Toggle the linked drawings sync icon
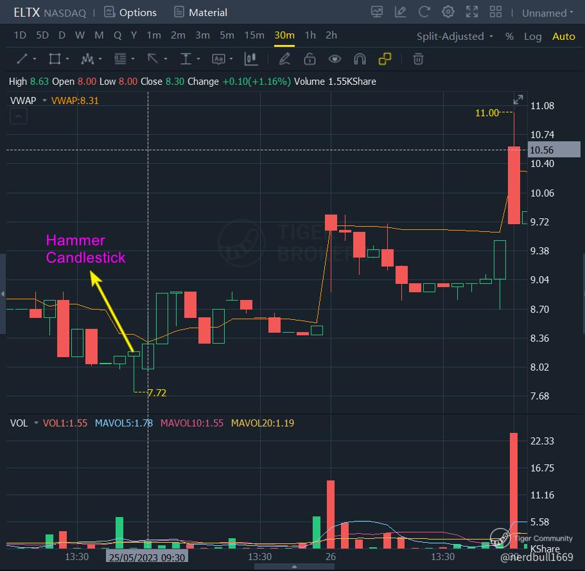The image size is (585, 571). click(385, 59)
